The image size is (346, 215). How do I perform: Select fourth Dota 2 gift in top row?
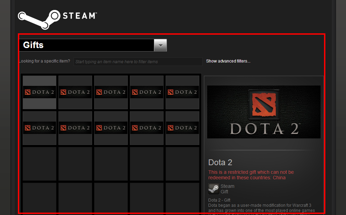pyautogui.click(x=147, y=92)
